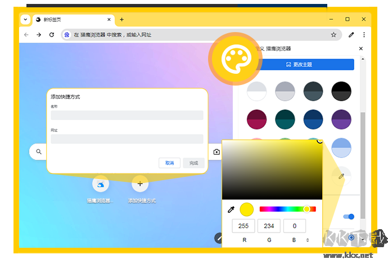388x259 pixels.
Task: Select the radio button at panel bottom
Action: pyautogui.click(x=351, y=238)
